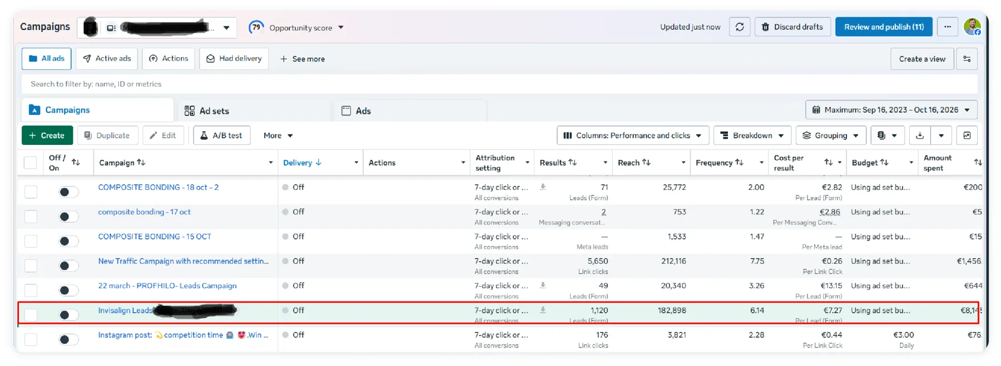The width and height of the screenshot is (1001, 366).
Task: Open Columns: Performance and clicks dropdown
Action: (x=632, y=136)
